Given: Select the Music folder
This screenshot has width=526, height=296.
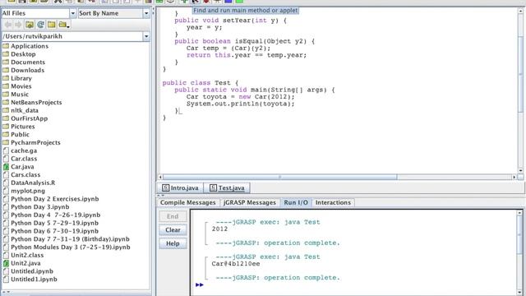Looking at the screenshot, I should tap(20, 95).
